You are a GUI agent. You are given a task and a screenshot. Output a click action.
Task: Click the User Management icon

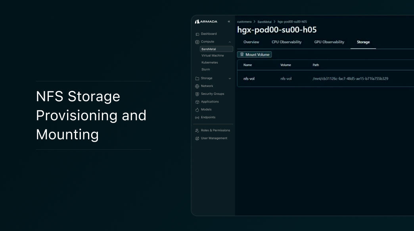point(197,139)
